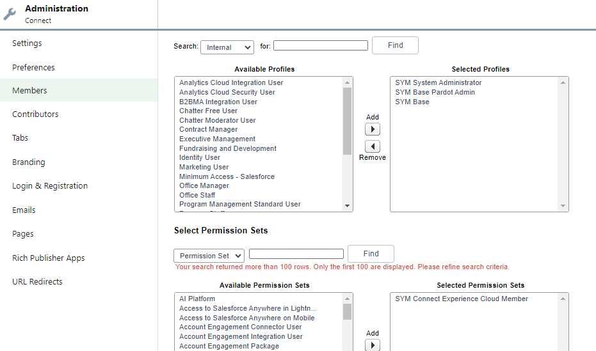Image resolution: width=596 pixels, height=351 pixels.
Task: Select Office Staff profile
Action: tap(197, 195)
